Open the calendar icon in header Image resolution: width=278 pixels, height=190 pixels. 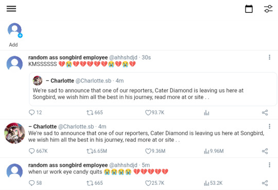click(x=249, y=9)
